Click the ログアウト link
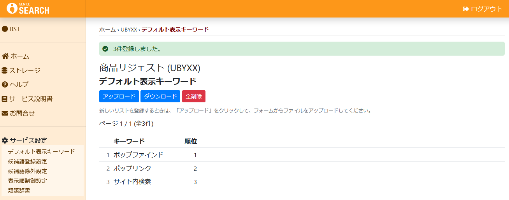 coord(486,9)
